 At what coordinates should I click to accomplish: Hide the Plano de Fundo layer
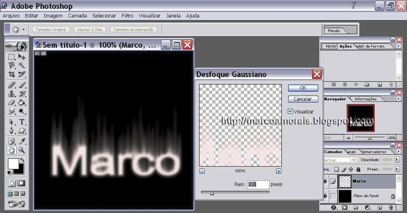click(x=325, y=196)
